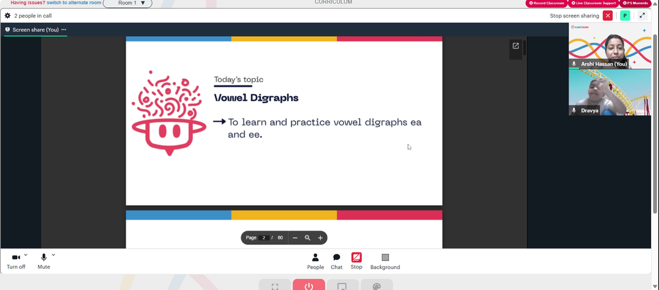Image resolution: width=659 pixels, height=290 pixels.
Task: Click Dravya's microphone status icon
Action: [574, 110]
